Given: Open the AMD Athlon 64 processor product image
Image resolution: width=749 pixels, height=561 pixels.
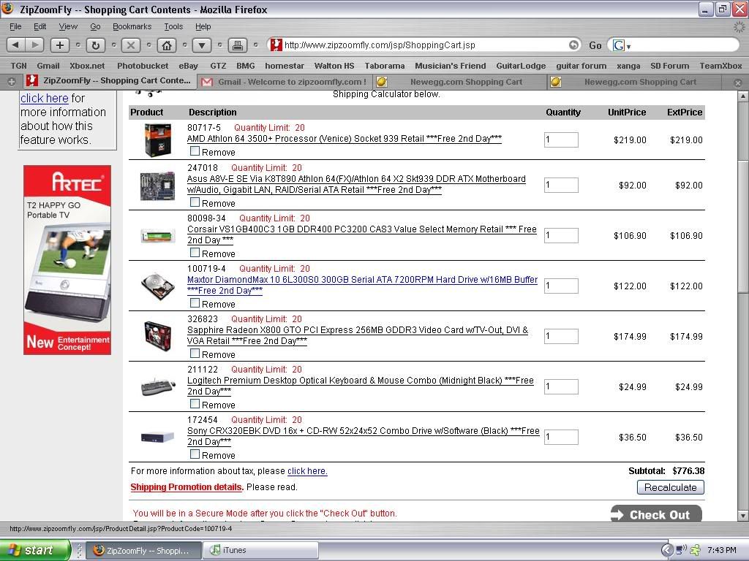Looking at the screenshot, I should click(158, 140).
